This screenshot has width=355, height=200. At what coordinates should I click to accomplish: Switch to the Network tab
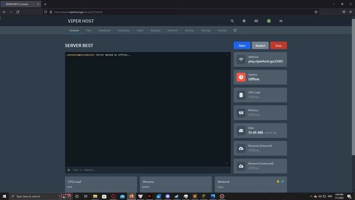coord(173,30)
